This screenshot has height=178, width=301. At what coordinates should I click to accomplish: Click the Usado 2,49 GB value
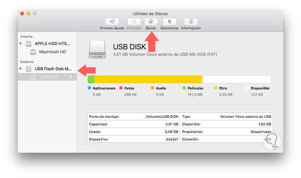(172, 132)
